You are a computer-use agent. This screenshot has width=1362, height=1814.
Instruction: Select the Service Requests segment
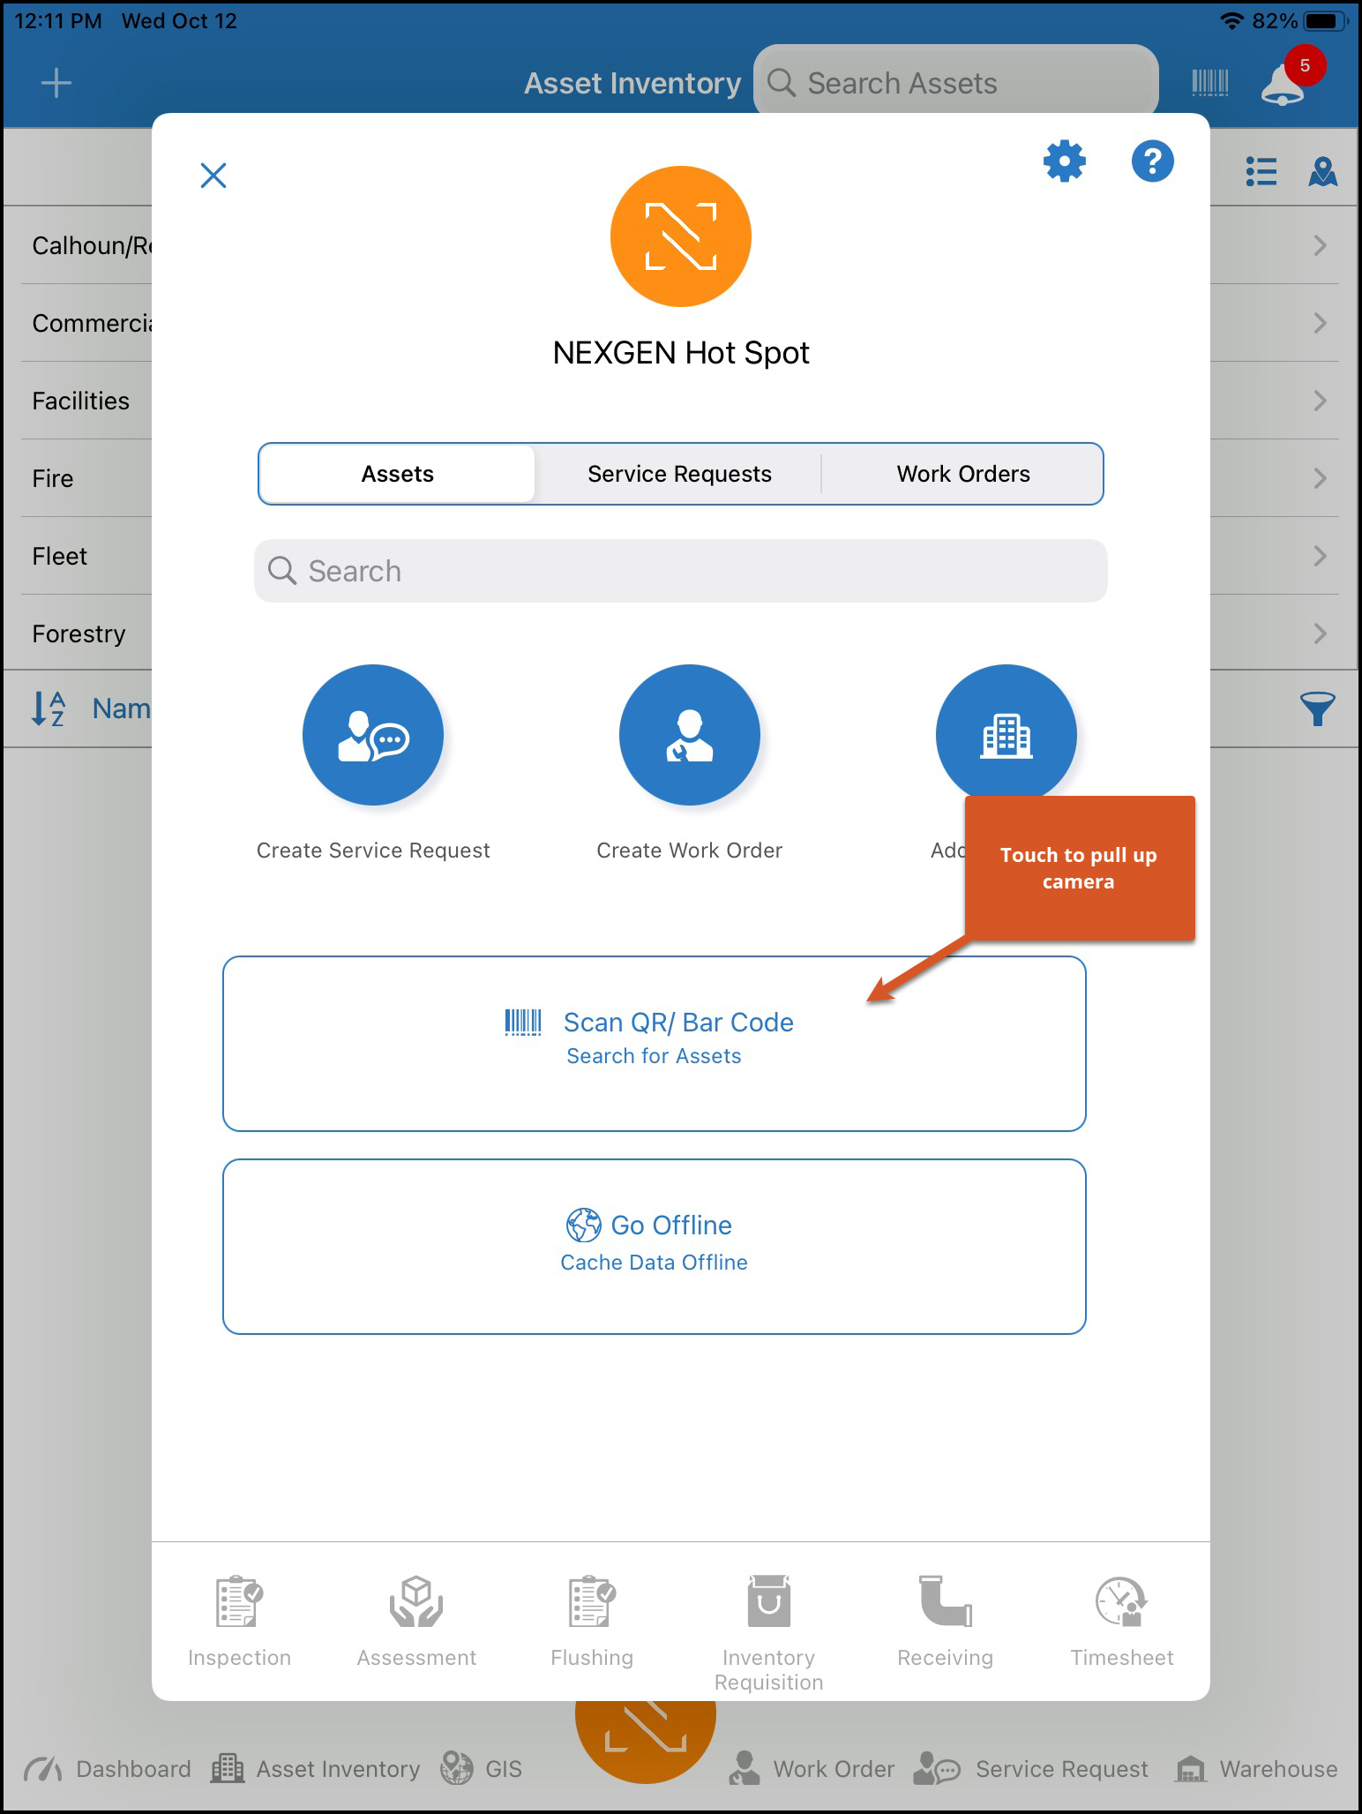pos(679,474)
